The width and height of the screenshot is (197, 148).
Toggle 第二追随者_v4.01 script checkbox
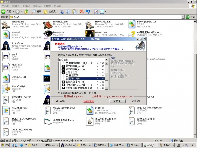(x=64, y=66)
